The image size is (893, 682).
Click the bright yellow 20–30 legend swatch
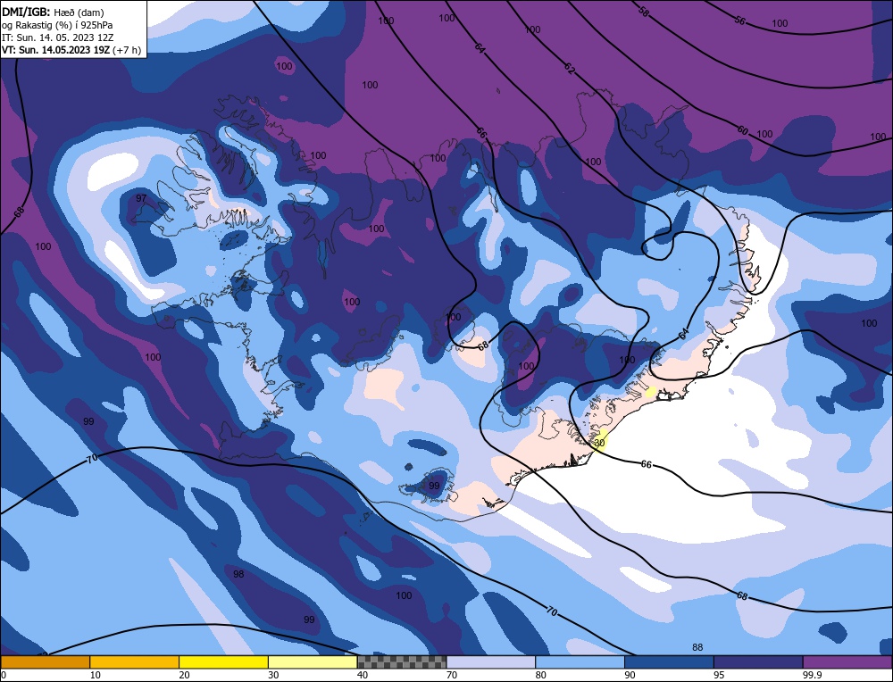click(223, 662)
